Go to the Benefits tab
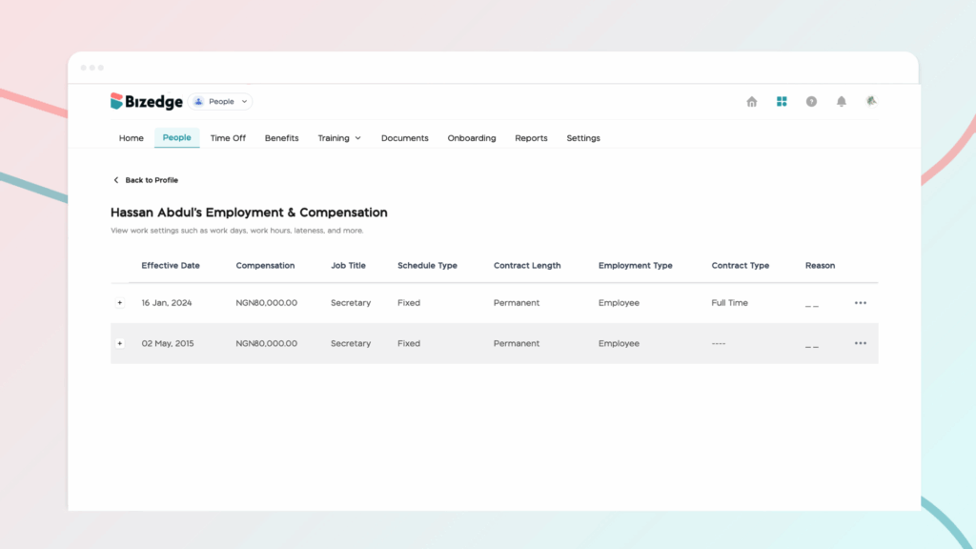Viewport: 976px width, 549px height. (x=281, y=138)
